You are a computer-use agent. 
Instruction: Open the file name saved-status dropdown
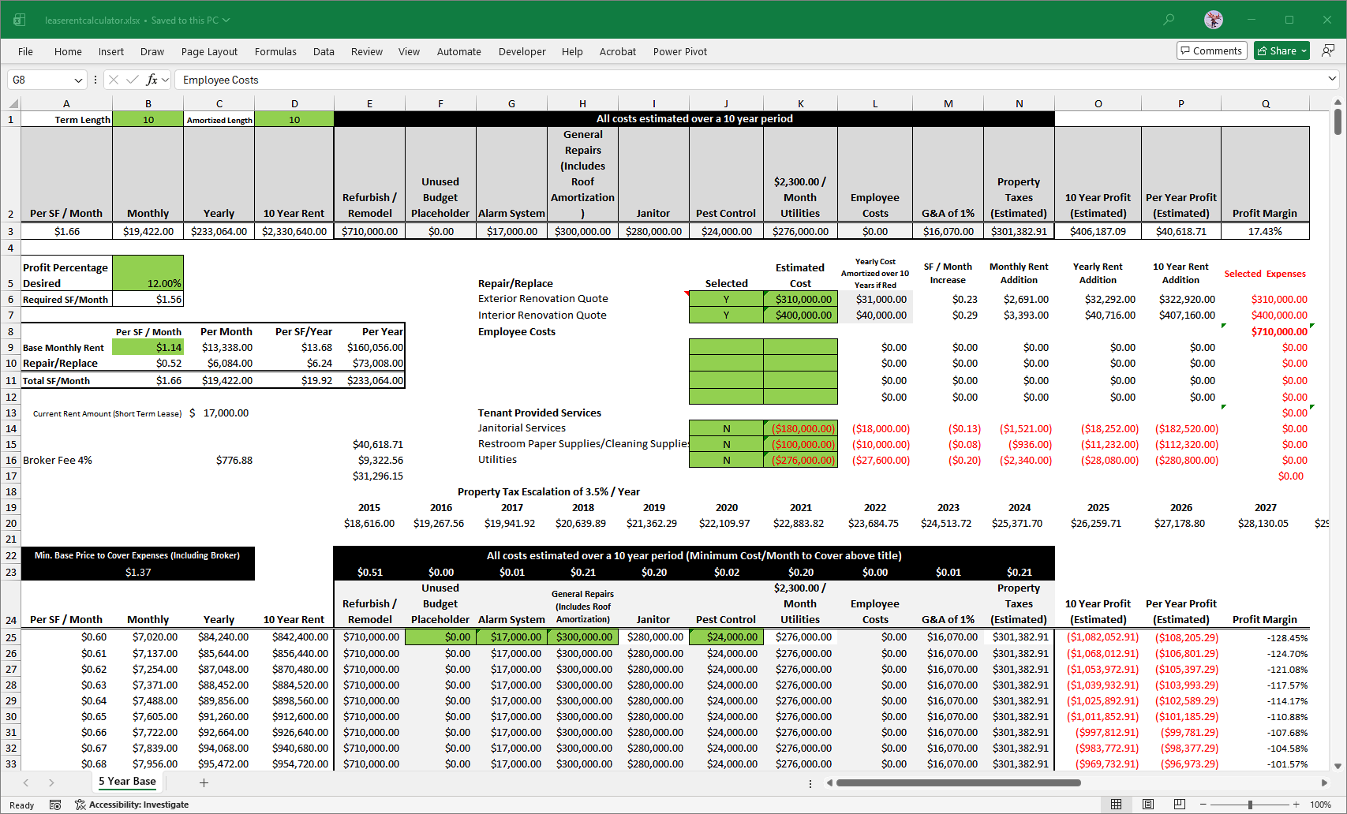226,20
